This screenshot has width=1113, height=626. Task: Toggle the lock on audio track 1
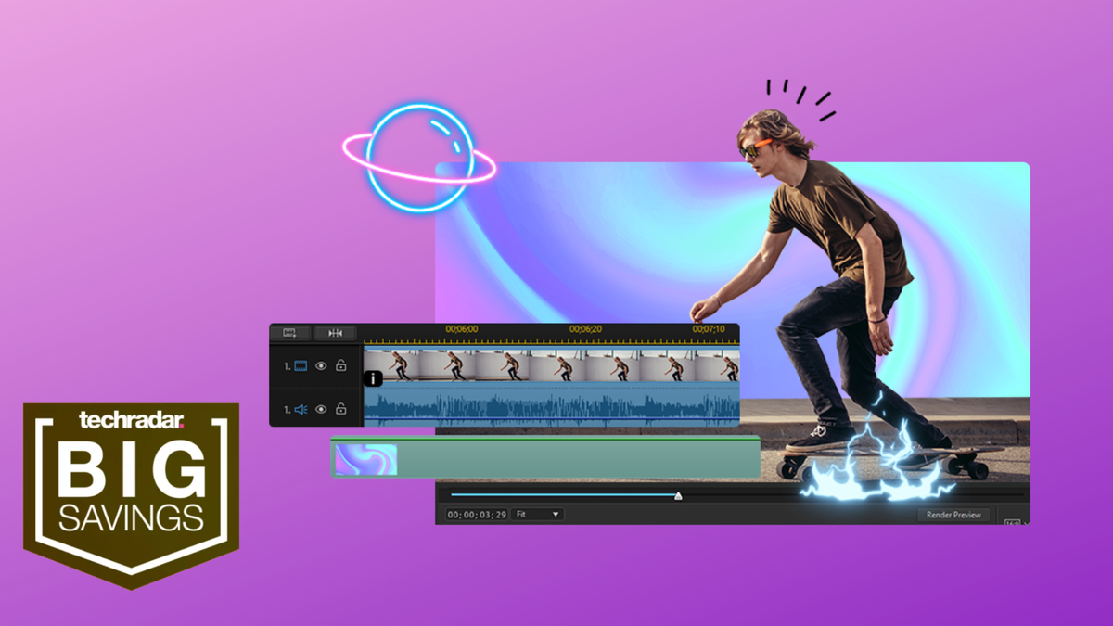coord(341,408)
